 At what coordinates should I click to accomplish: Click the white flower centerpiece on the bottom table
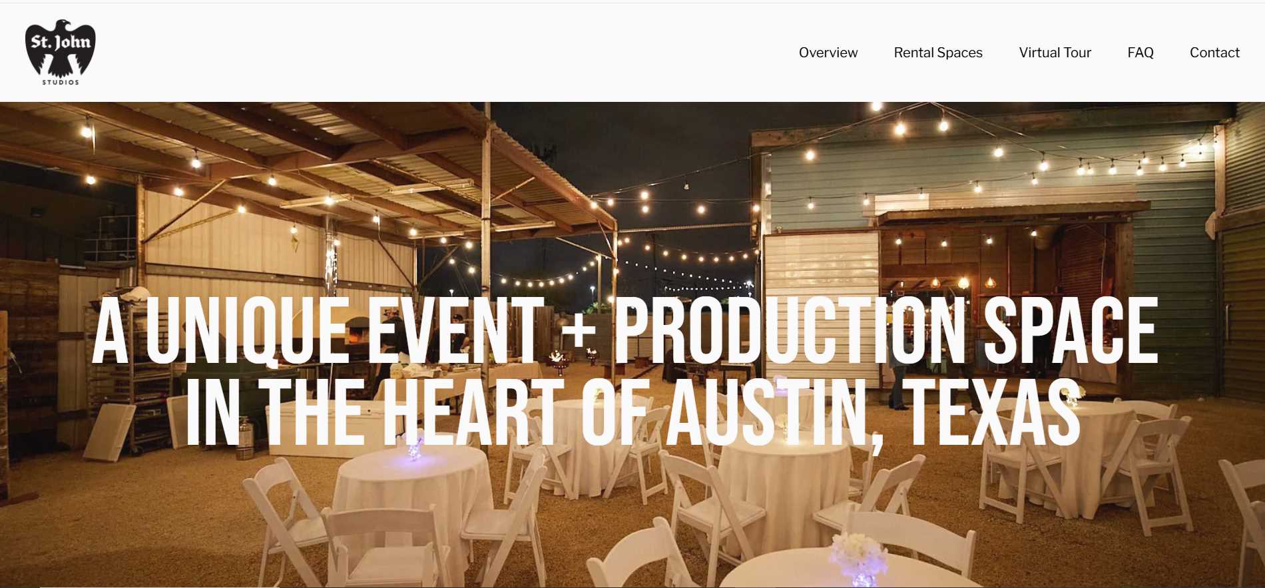[856, 553]
